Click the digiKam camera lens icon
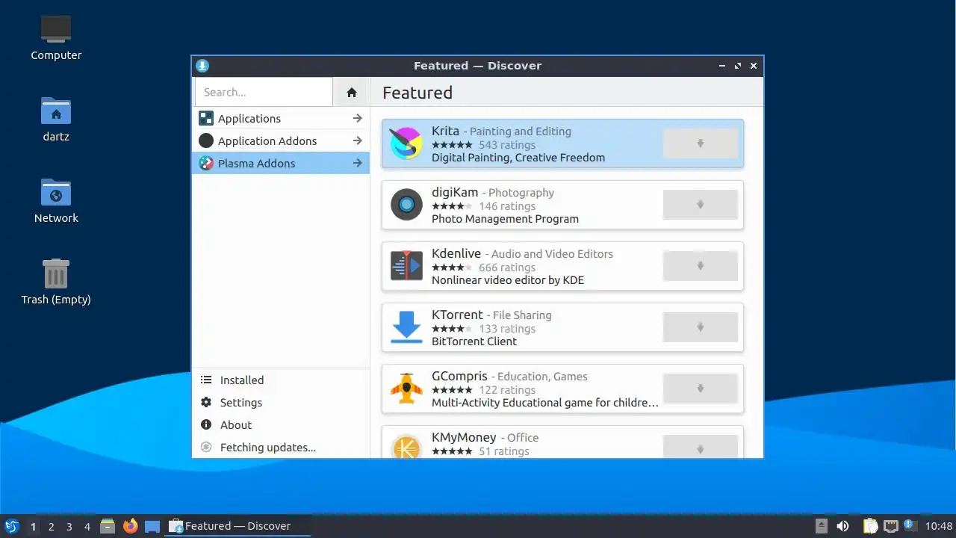The width and height of the screenshot is (956, 538). click(406, 205)
